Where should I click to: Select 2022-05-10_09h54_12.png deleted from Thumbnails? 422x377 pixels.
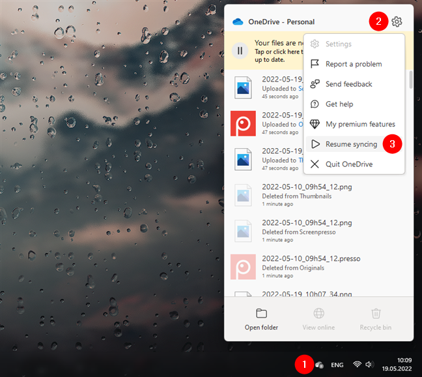[318, 195]
